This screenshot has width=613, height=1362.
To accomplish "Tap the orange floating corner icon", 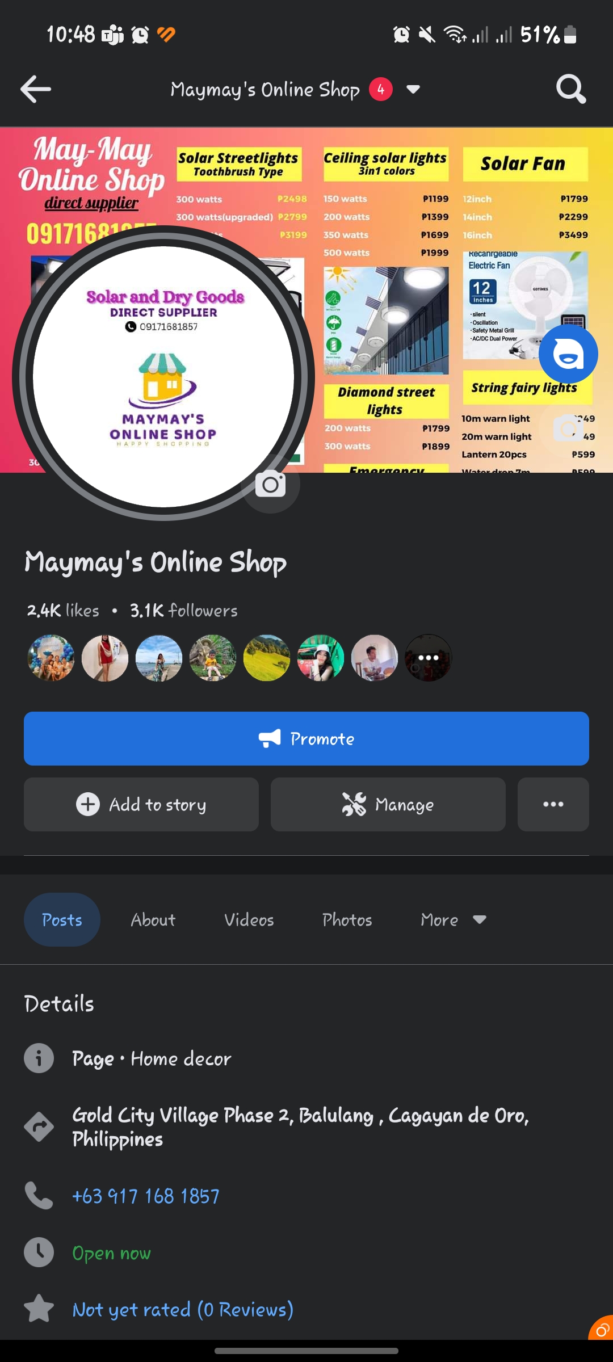I will click(x=601, y=1328).
